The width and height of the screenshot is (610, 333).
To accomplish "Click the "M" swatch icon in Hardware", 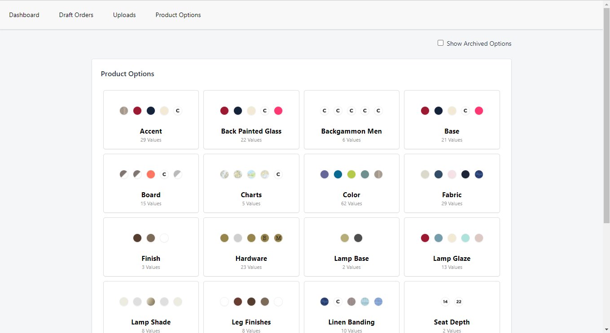I will click(x=278, y=238).
